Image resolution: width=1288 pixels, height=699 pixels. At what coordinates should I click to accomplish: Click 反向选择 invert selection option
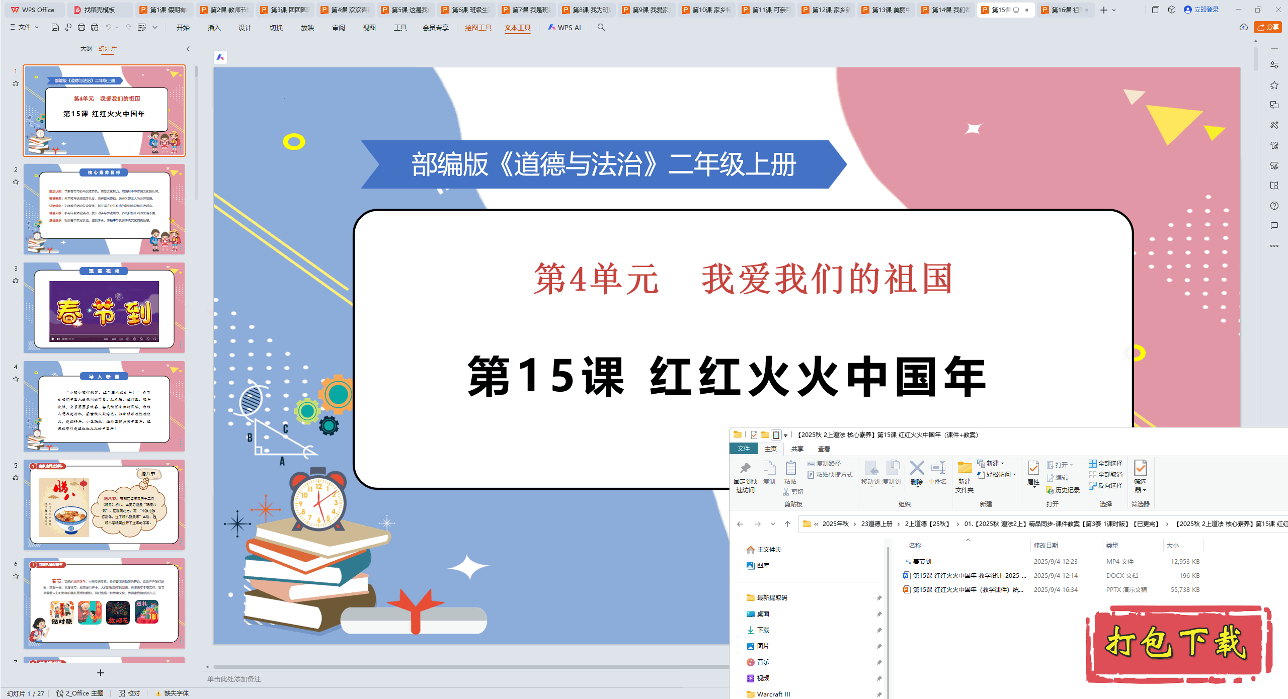point(1105,485)
